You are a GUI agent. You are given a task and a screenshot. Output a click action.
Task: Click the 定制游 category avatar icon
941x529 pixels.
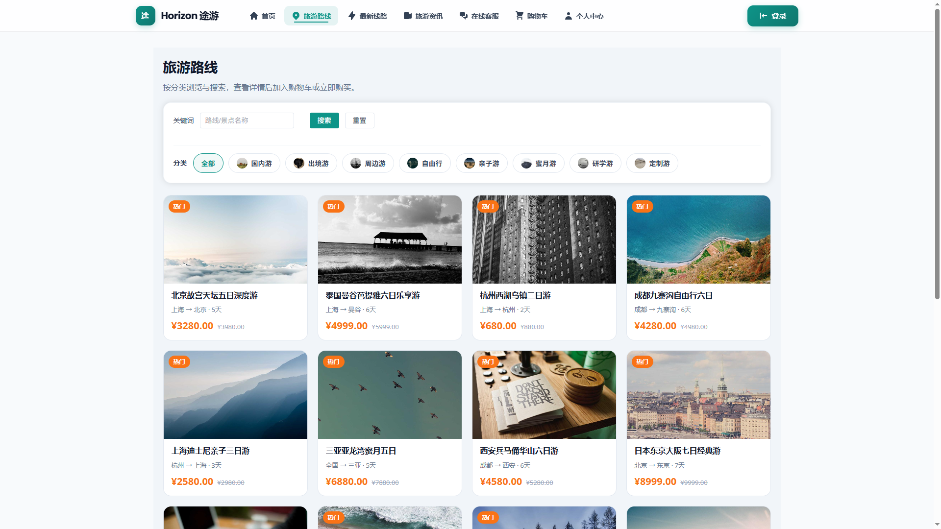(x=640, y=163)
